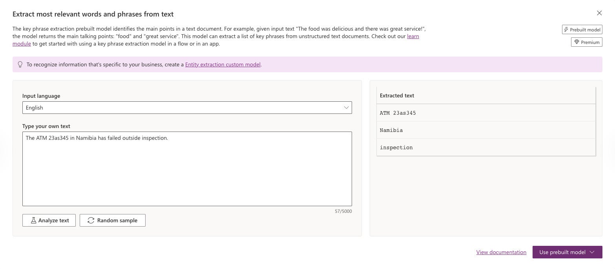This screenshot has width=615, height=269.
Task: Open the Entity extraction custom model link
Action: click(223, 64)
